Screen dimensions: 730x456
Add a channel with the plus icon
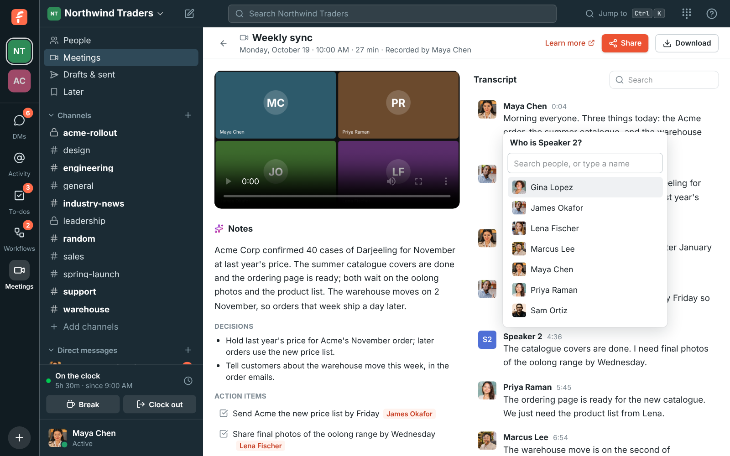[x=188, y=115]
